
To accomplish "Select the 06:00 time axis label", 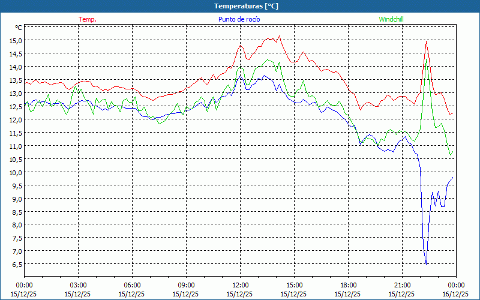I will tap(132, 285).
